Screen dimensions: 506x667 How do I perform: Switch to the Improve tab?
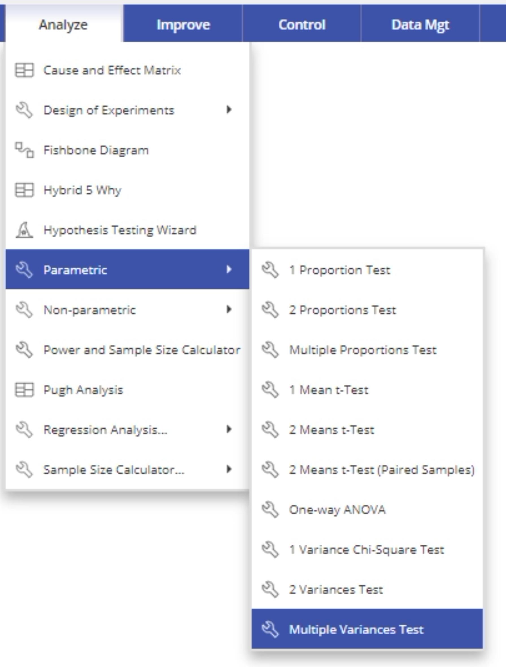click(183, 25)
